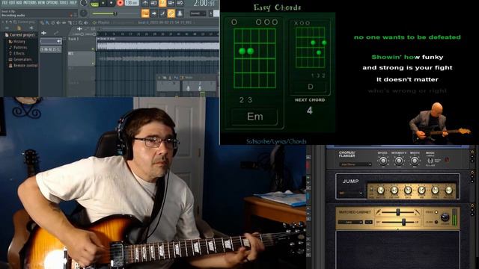Toggle the second playlist track mute LED
This screenshot has width=479, height=269.
[x=93, y=64]
